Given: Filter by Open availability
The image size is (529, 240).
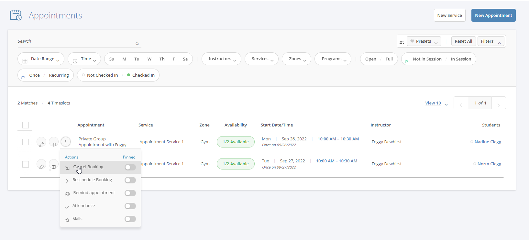Looking at the screenshot, I should (x=371, y=59).
